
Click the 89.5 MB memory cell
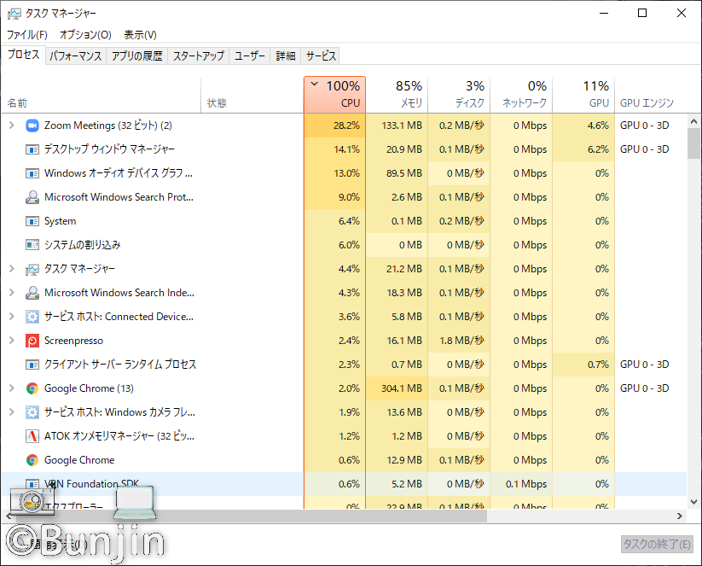pos(397,173)
